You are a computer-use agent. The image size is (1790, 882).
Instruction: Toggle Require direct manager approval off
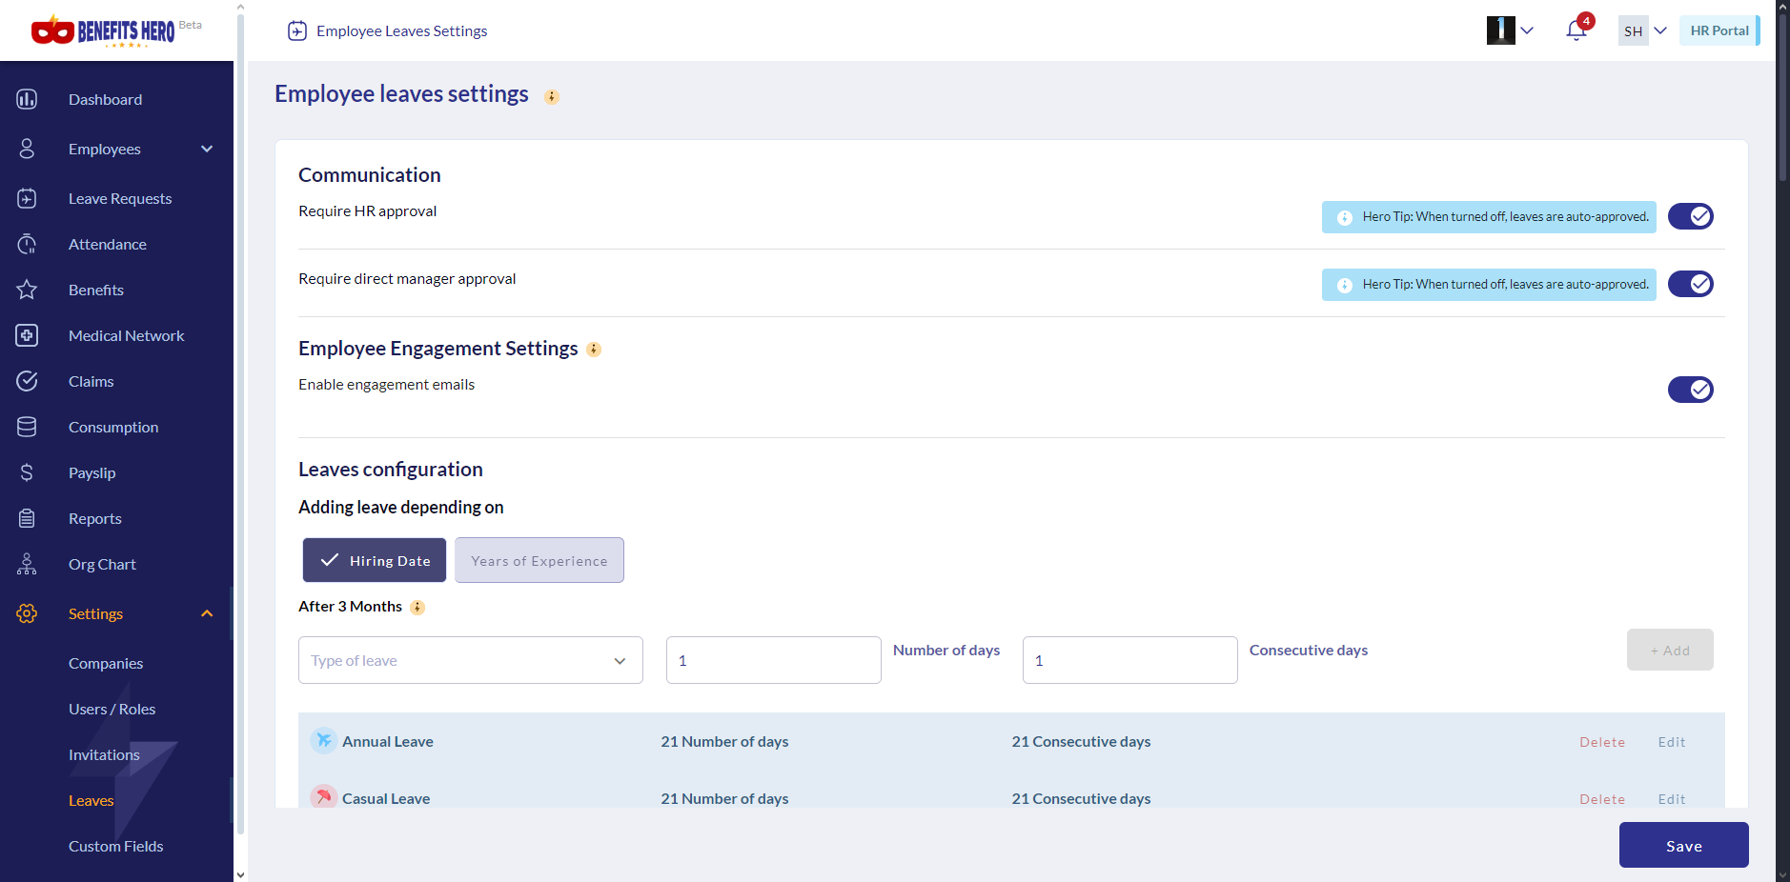pos(1690,284)
